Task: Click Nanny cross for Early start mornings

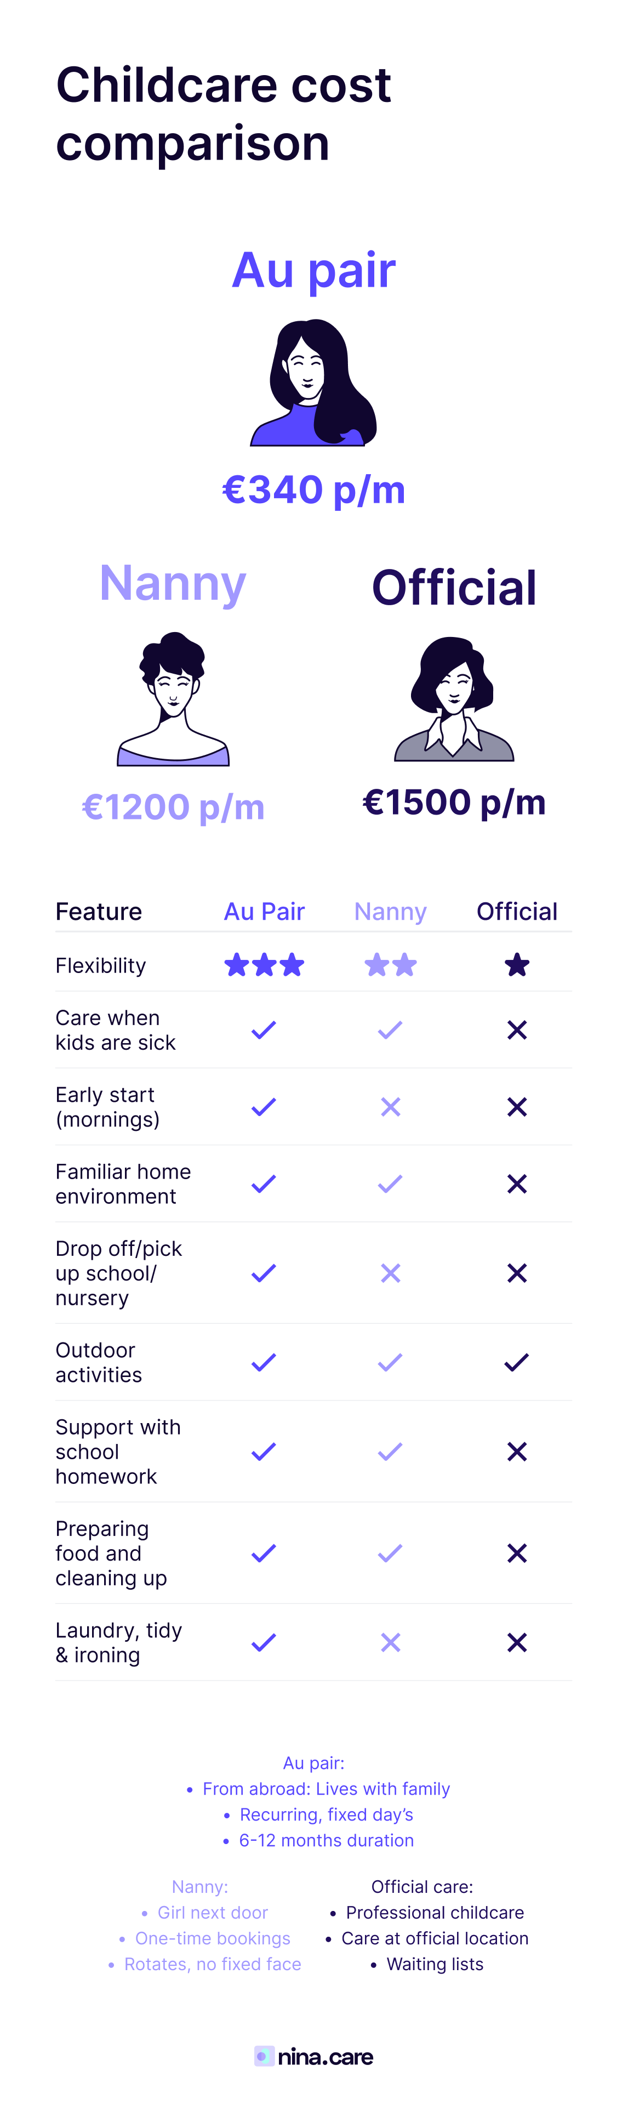Action: 391,1107
